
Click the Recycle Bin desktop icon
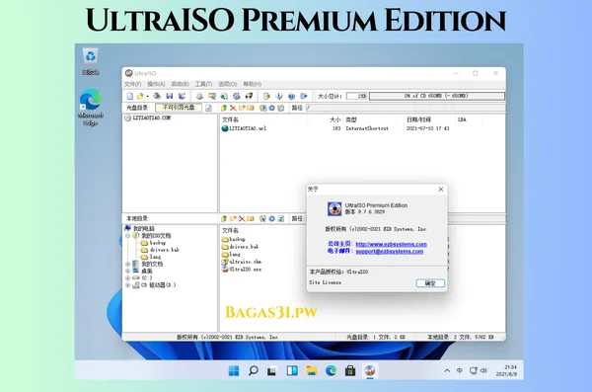pos(91,61)
